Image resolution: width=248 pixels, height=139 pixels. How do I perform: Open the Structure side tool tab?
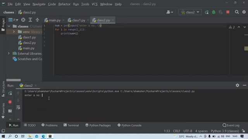pos(3,89)
